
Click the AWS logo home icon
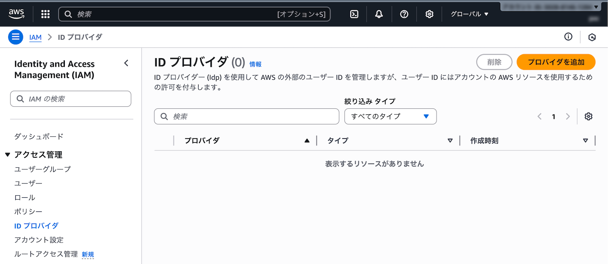point(17,14)
